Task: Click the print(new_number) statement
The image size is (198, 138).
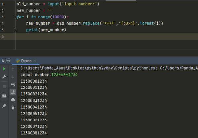Action: coord(46,30)
